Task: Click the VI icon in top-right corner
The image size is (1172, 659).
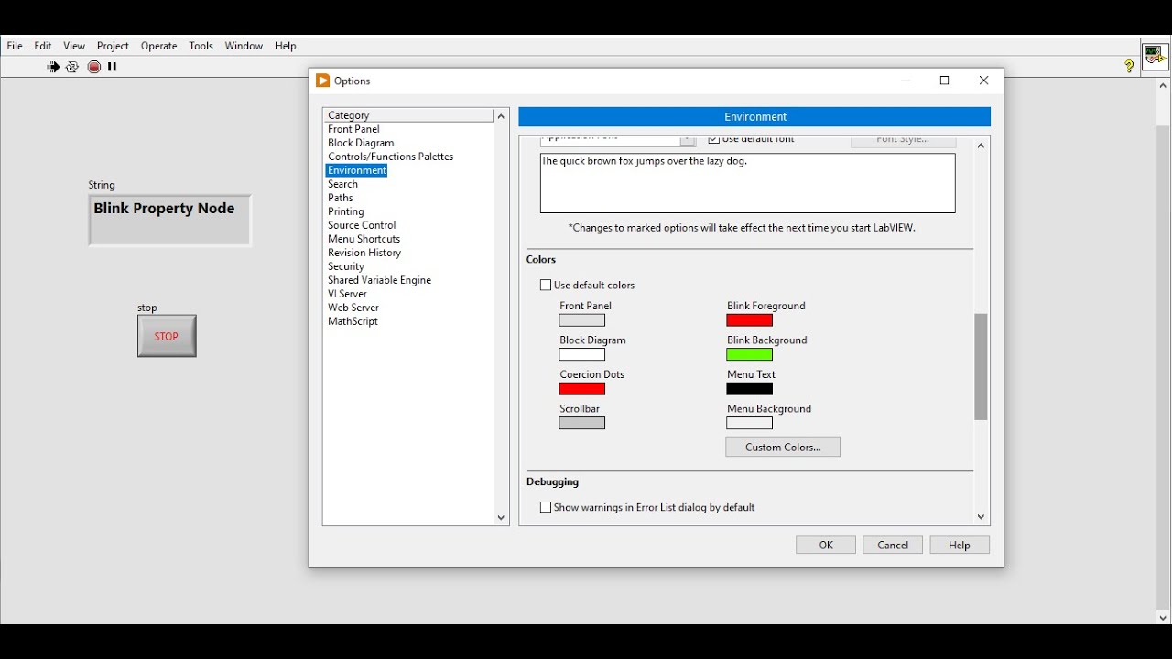Action: pyautogui.click(x=1155, y=55)
